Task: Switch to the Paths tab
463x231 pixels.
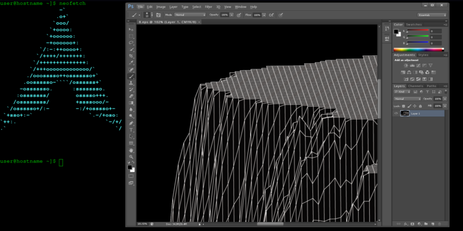Action: tap(431, 86)
